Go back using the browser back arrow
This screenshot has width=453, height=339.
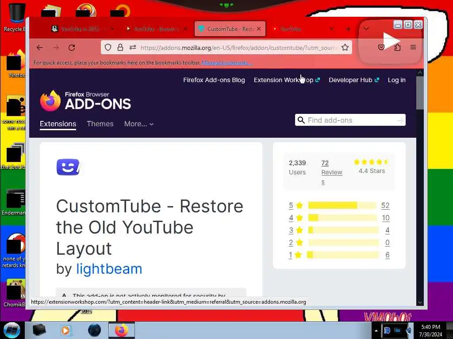(x=40, y=48)
